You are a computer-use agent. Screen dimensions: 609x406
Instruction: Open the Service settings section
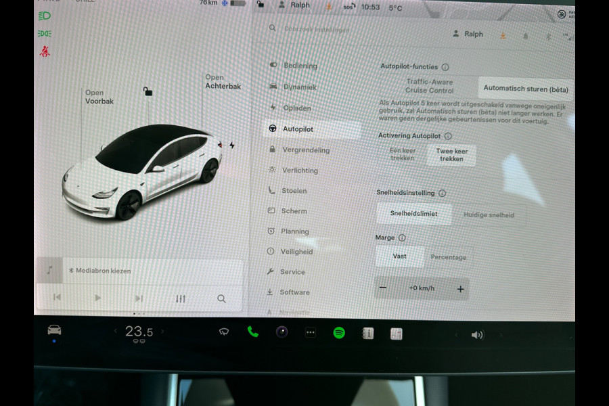point(292,271)
